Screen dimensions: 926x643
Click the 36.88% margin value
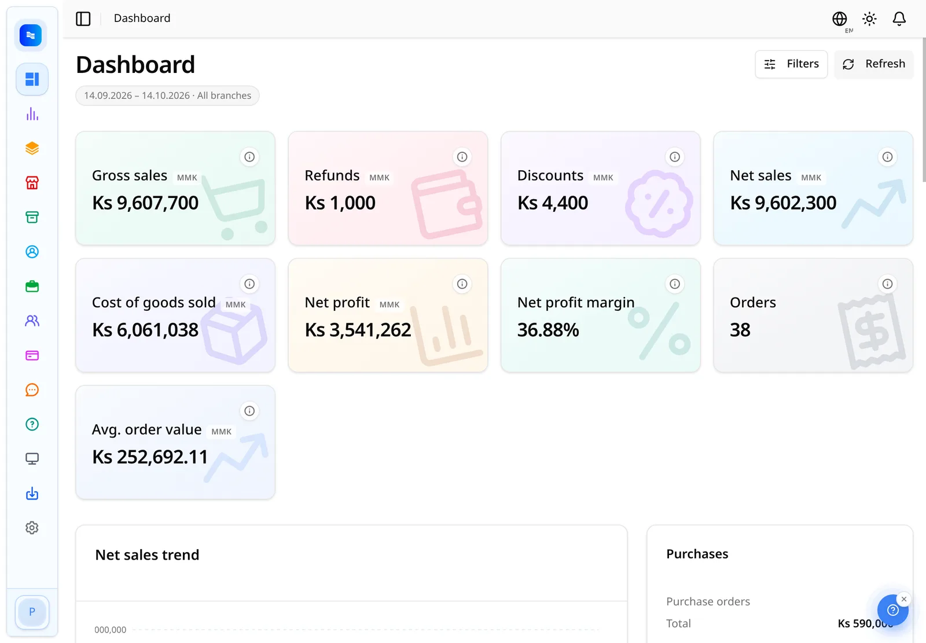click(x=548, y=330)
